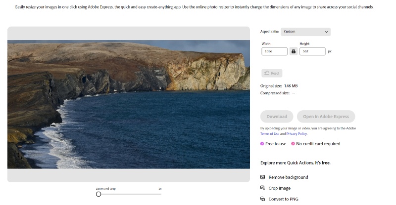Click the Zoom and Crop slider handle
396x205 pixels.
99,194
